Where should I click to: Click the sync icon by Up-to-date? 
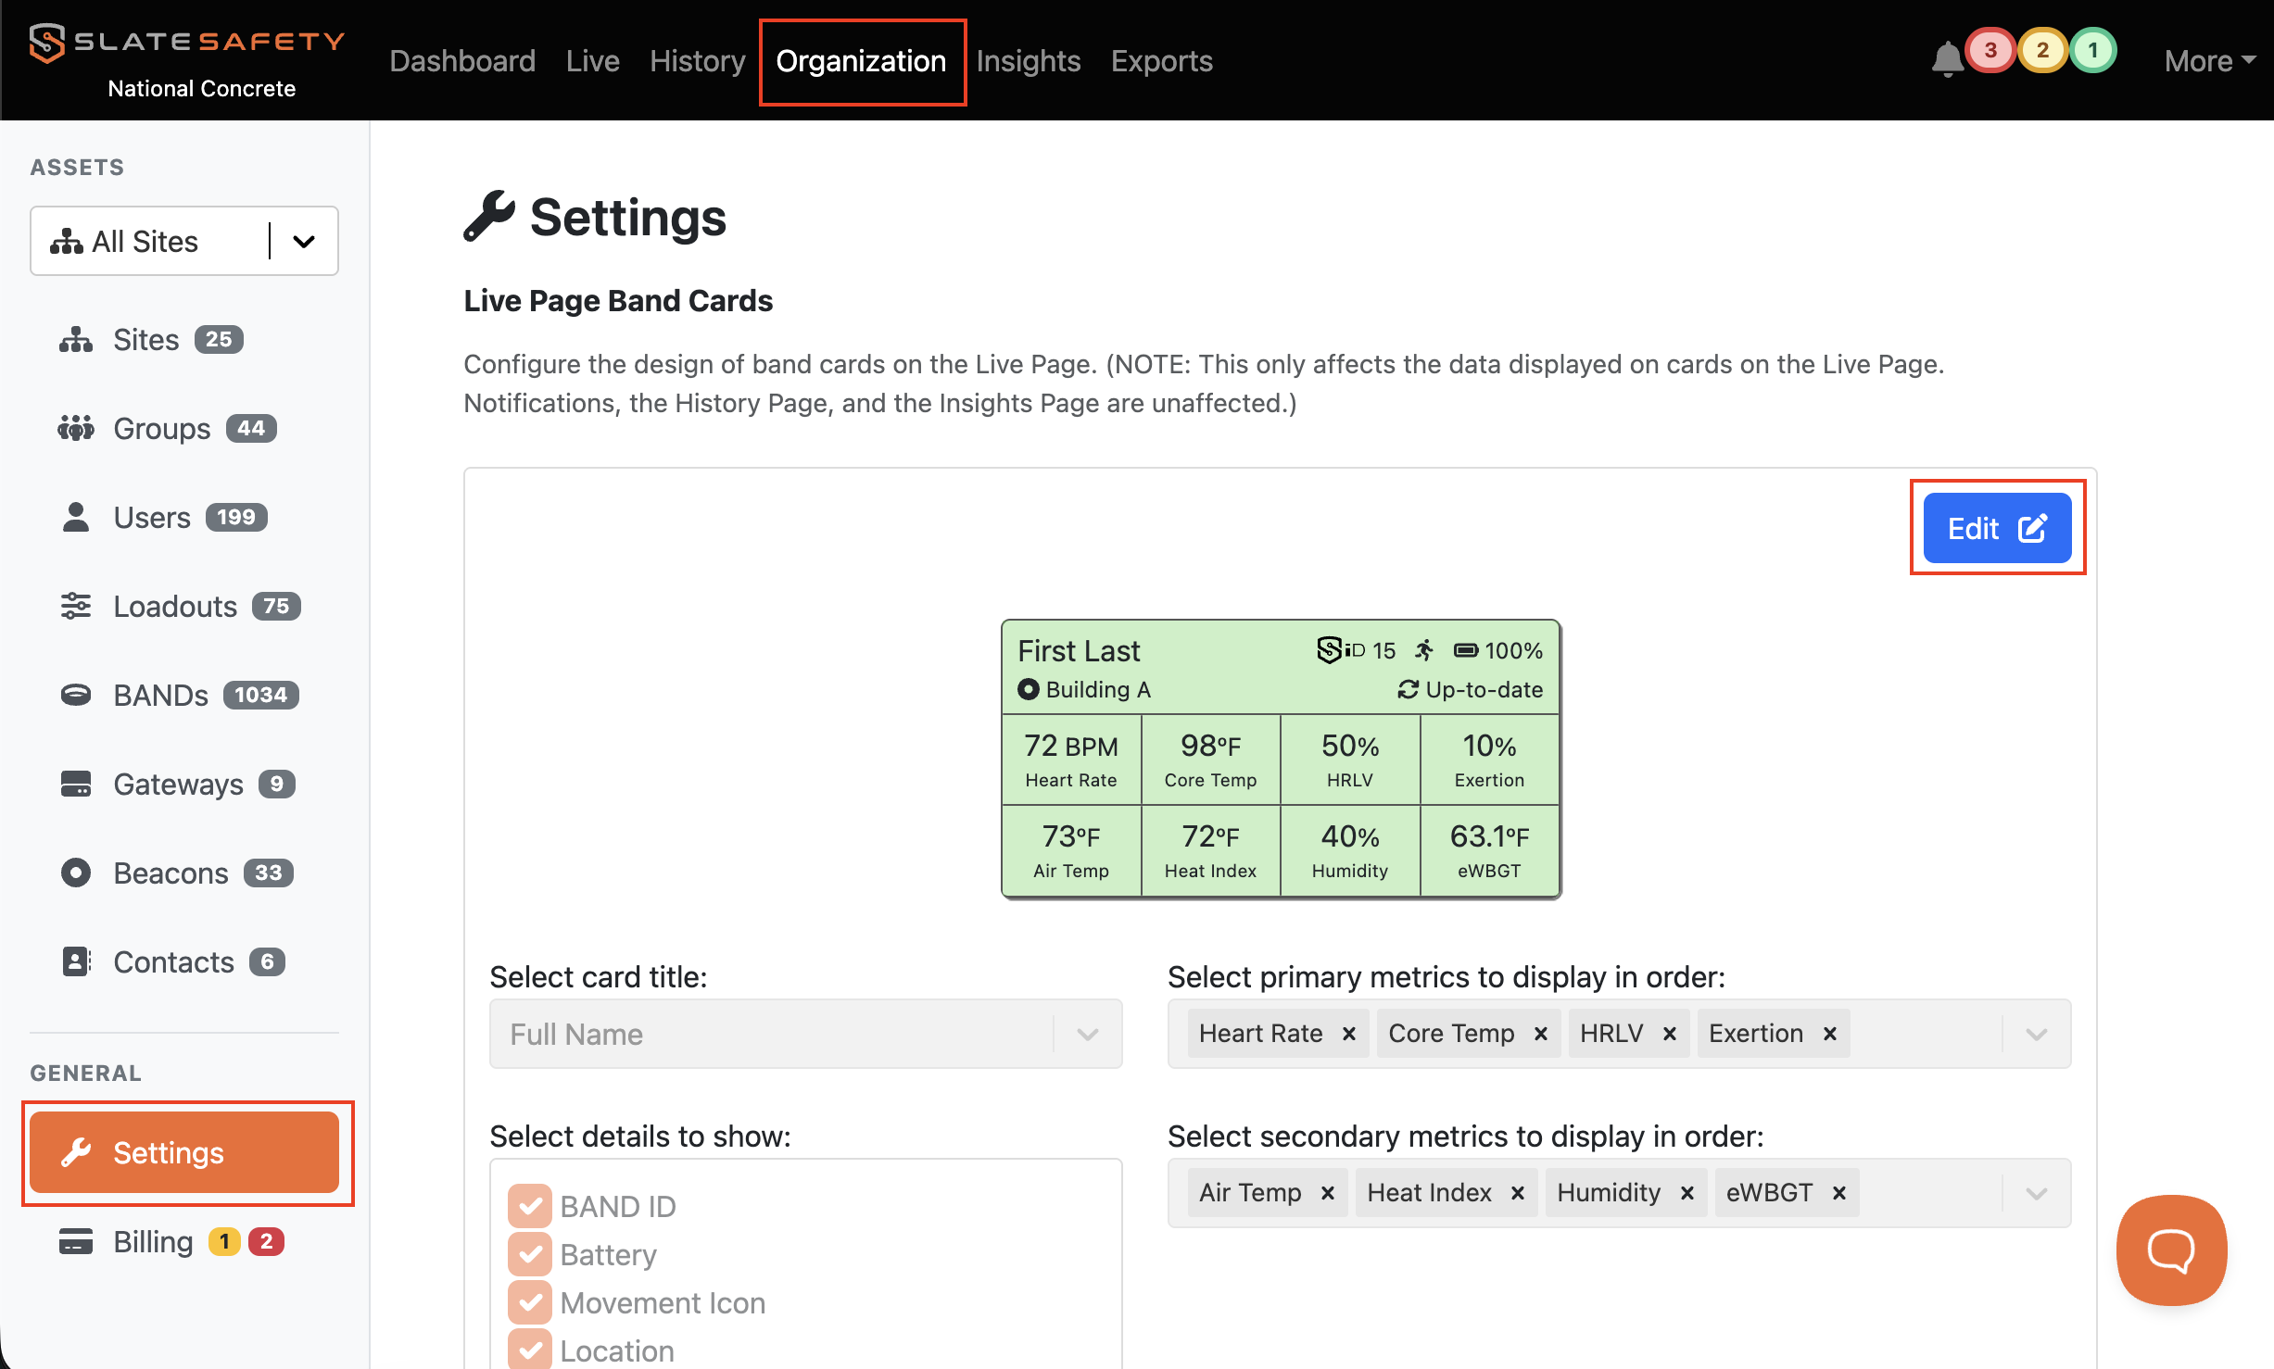(1409, 689)
